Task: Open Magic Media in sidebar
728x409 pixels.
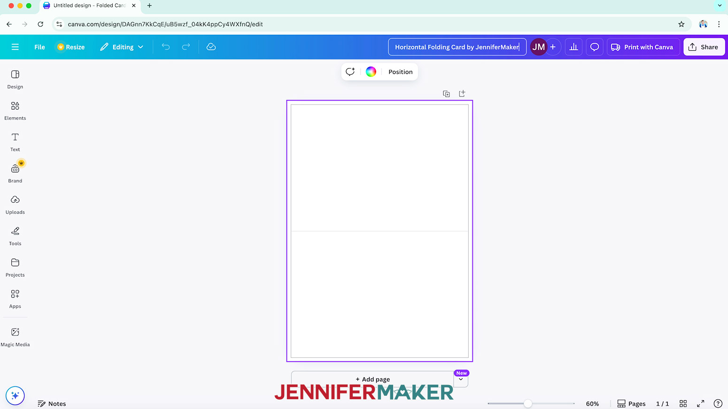Action: click(x=15, y=337)
